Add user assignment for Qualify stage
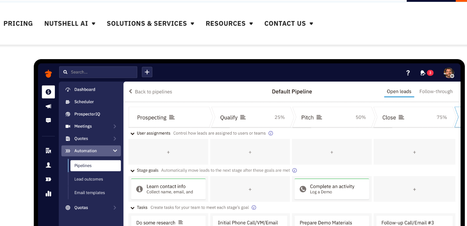This screenshot has height=226, width=467. click(x=250, y=152)
